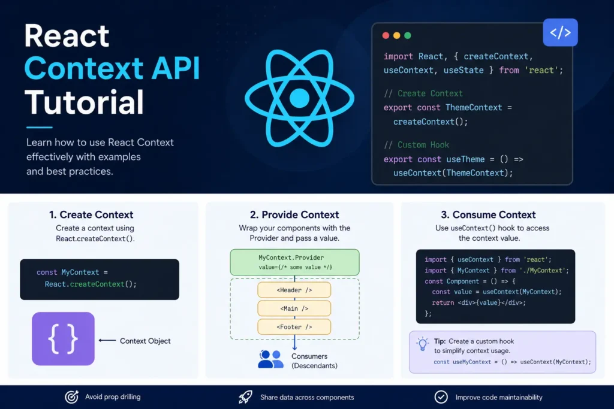Click "import React, { createContext," code line
Image resolution: width=614 pixels, height=409 pixels.
click(x=458, y=56)
